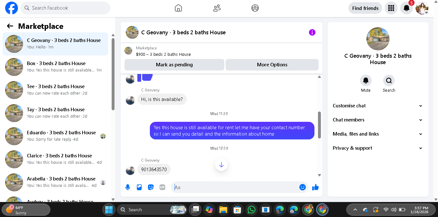Click the voice clip microphone icon
The image size is (438, 217).
(x=128, y=187)
